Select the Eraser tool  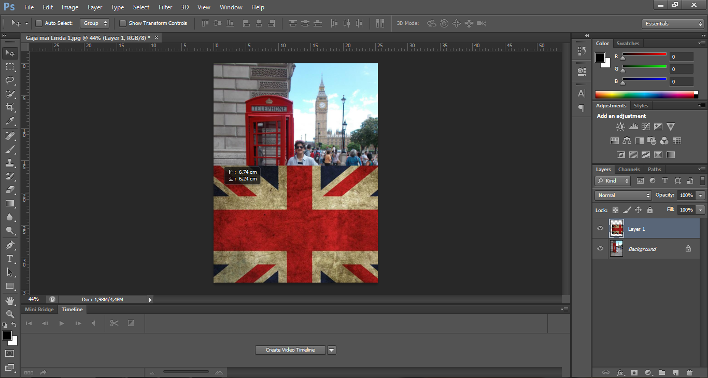[10, 190]
